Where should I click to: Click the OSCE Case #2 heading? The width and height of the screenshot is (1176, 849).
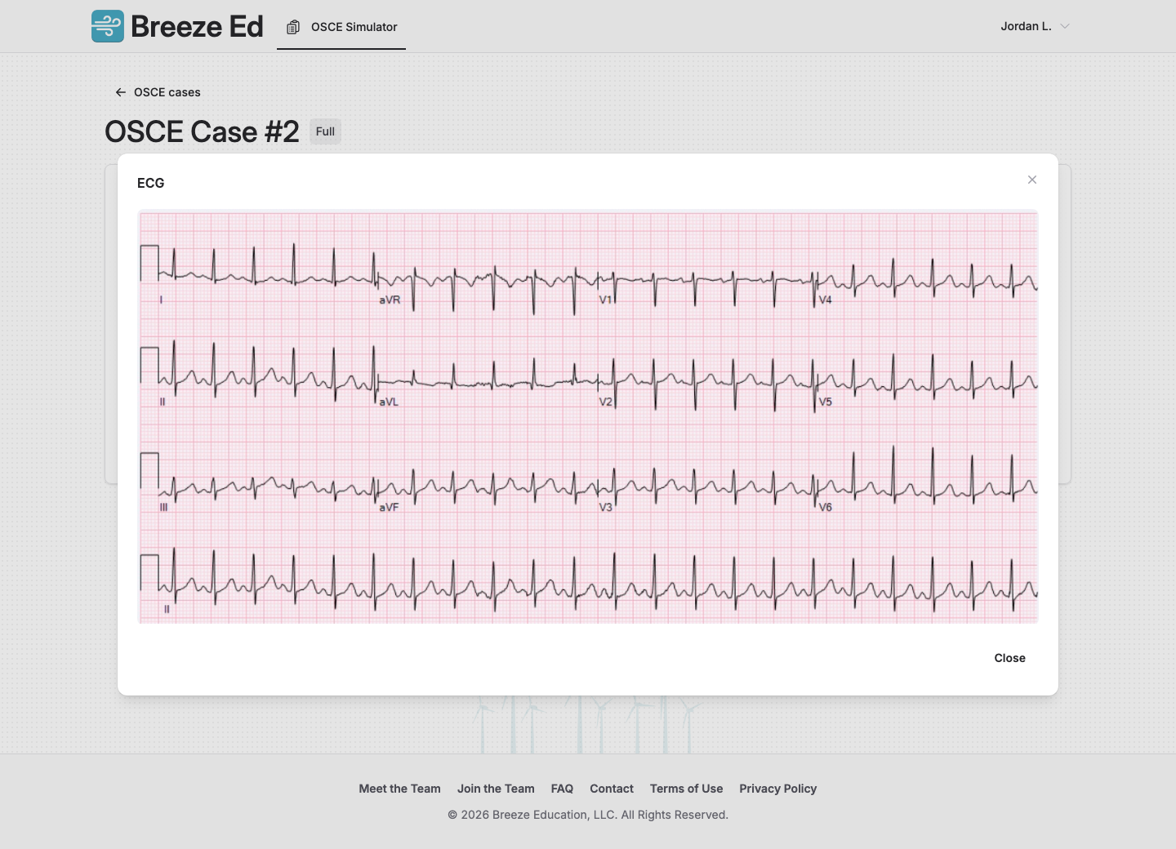(x=202, y=131)
